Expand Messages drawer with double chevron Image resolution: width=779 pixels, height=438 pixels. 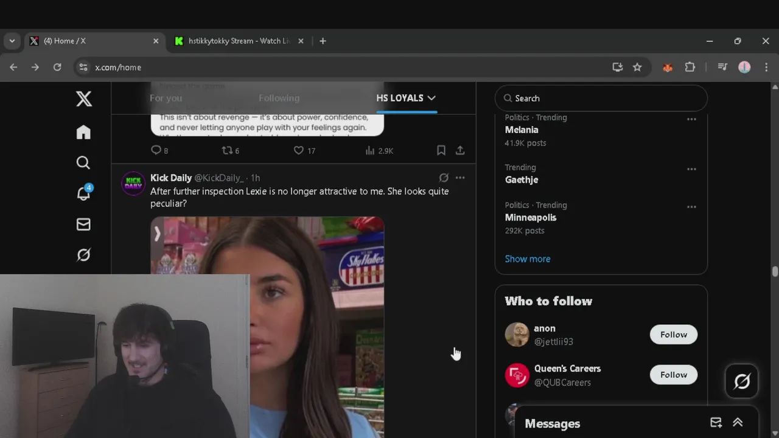tap(738, 423)
